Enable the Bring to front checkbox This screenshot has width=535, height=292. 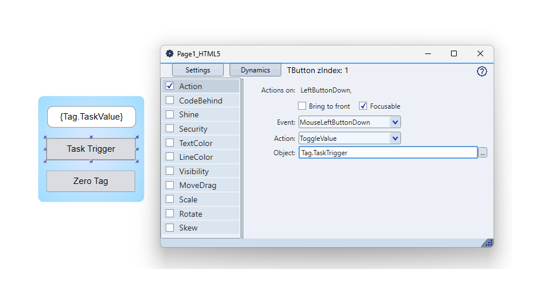pos(302,106)
